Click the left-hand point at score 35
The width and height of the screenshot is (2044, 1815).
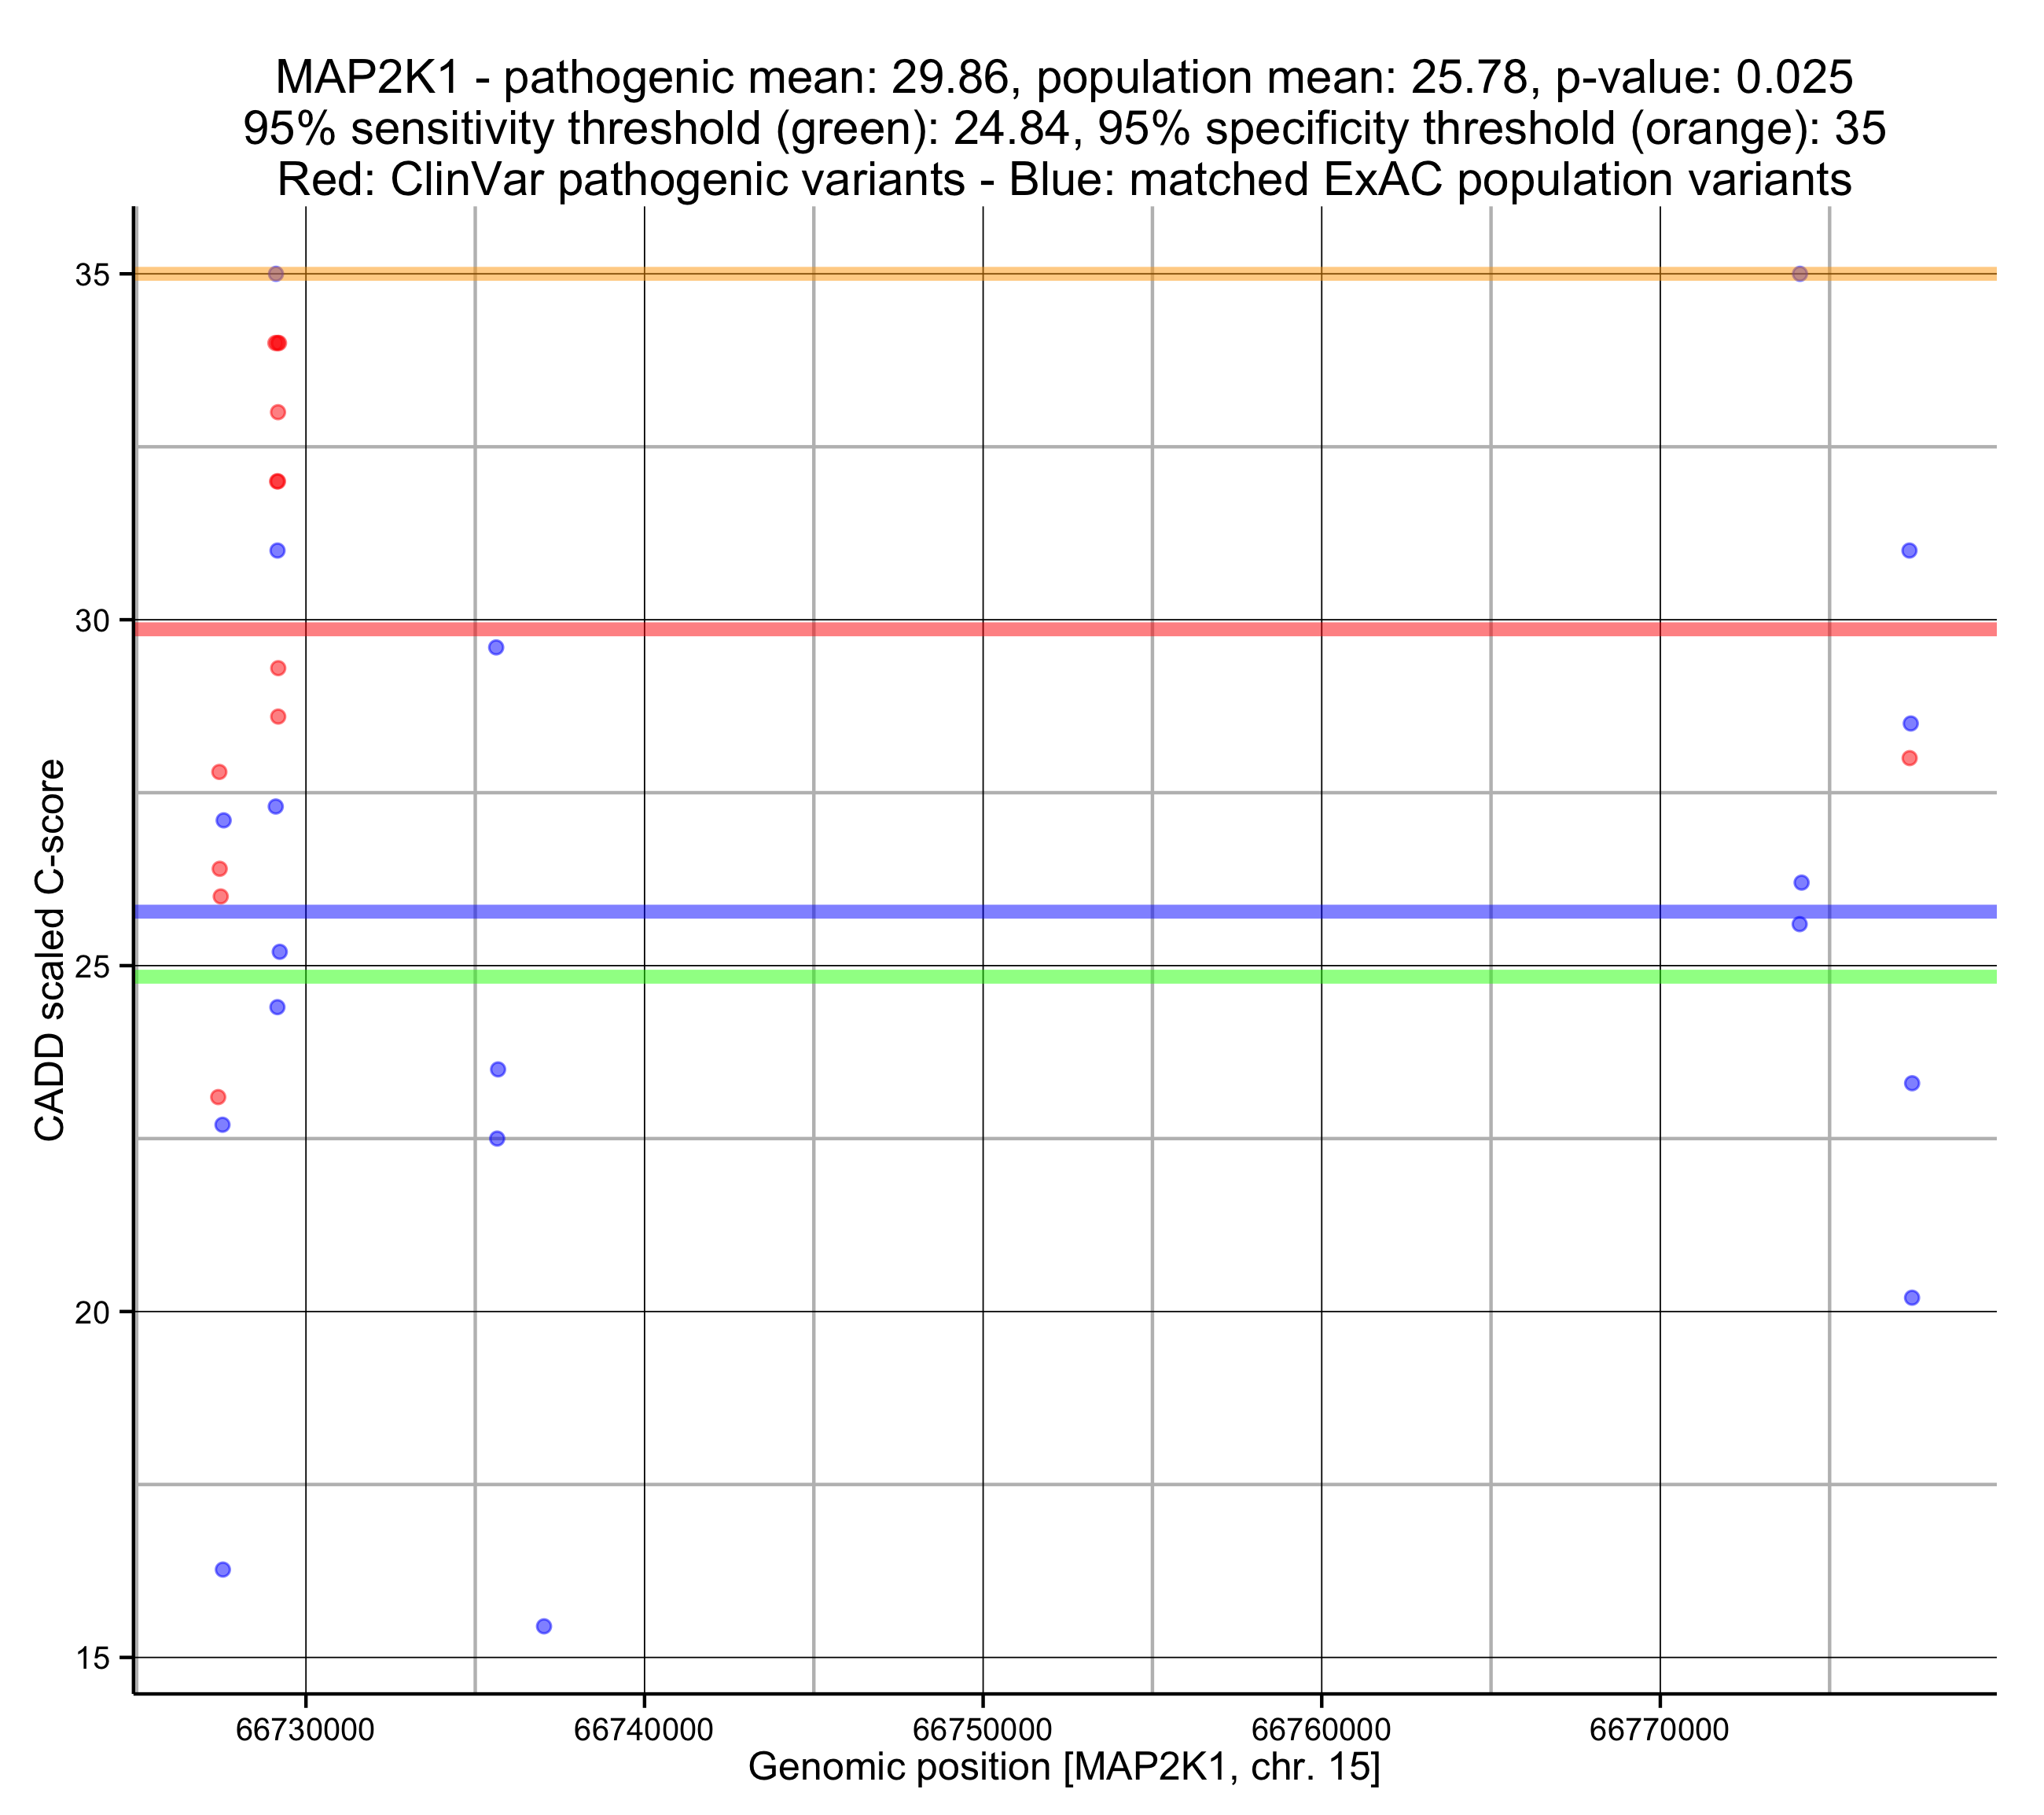(276, 274)
